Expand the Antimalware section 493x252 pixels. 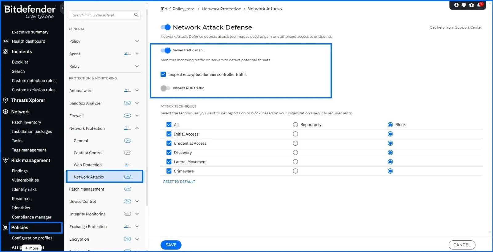point(137,91)
